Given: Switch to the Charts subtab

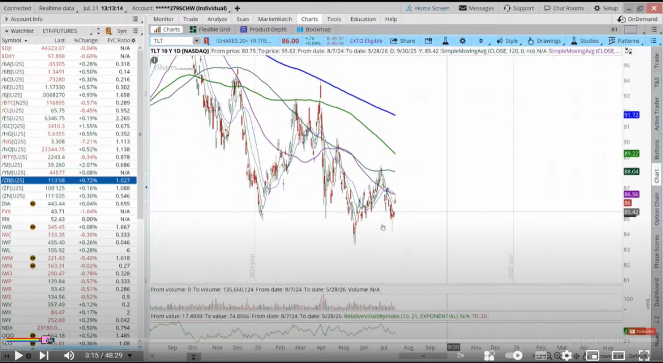Looking at the screenshot, I should [168, 29].
